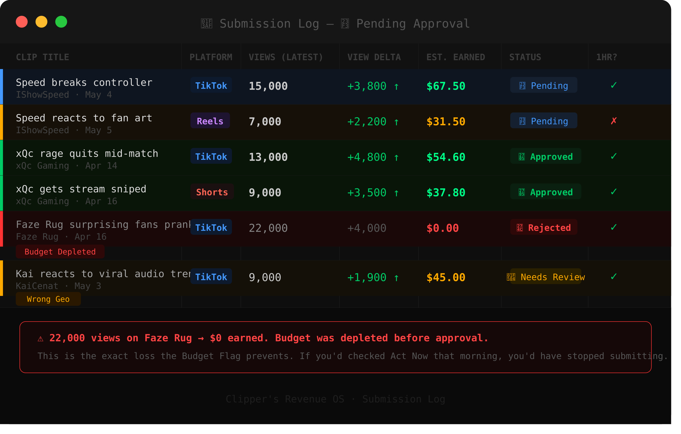Select the clip title 'xQc rage quits mid-match'
The image size is (681, 434).
[x=87, y=153]
